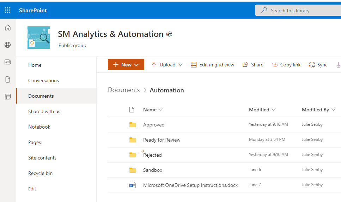Open My lists icon in left rail
The height and width of the screenshot is (202, 341).
pos(8,97)
